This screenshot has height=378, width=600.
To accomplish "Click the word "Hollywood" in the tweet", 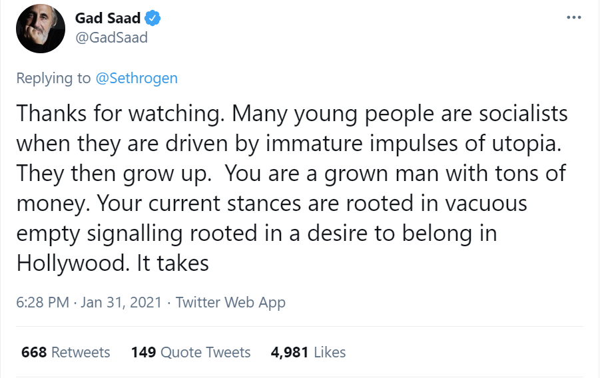I will (73, 263).
